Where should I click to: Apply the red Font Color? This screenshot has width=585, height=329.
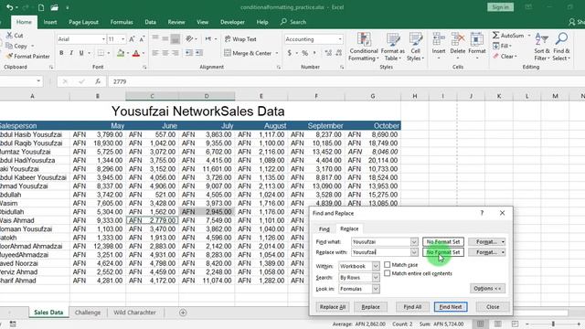click(x=136, y=53)
